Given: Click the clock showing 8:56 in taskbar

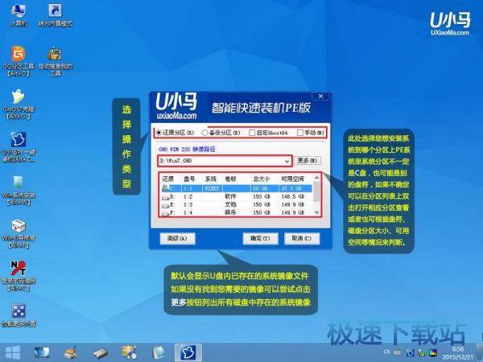Looking at the screenshot, I should [458, 349].
